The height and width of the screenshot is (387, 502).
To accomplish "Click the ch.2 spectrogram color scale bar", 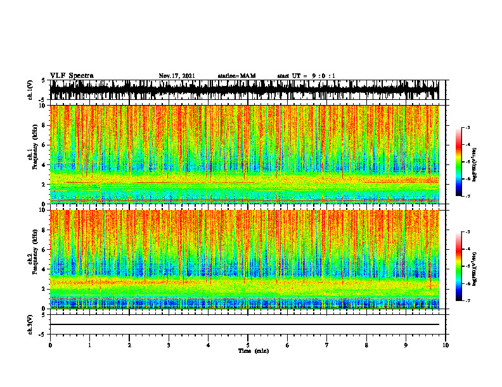I will 459,266.
